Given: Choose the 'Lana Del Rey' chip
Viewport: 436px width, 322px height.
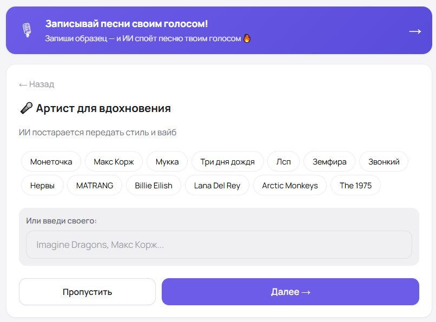Looking at the screenshot, I should pos(217,186).
